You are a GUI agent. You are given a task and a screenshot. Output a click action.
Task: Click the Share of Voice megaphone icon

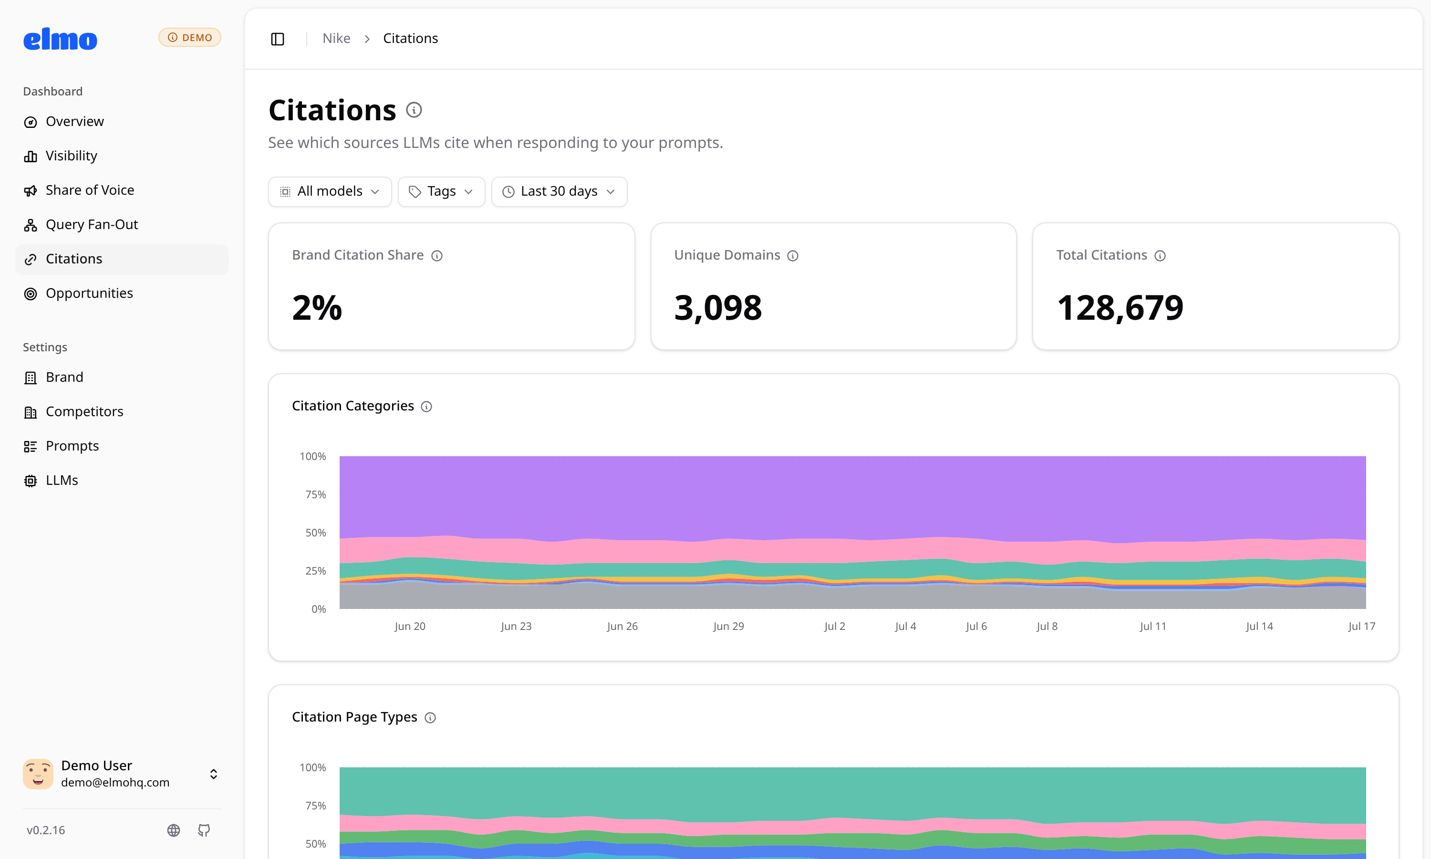[31, 190]
